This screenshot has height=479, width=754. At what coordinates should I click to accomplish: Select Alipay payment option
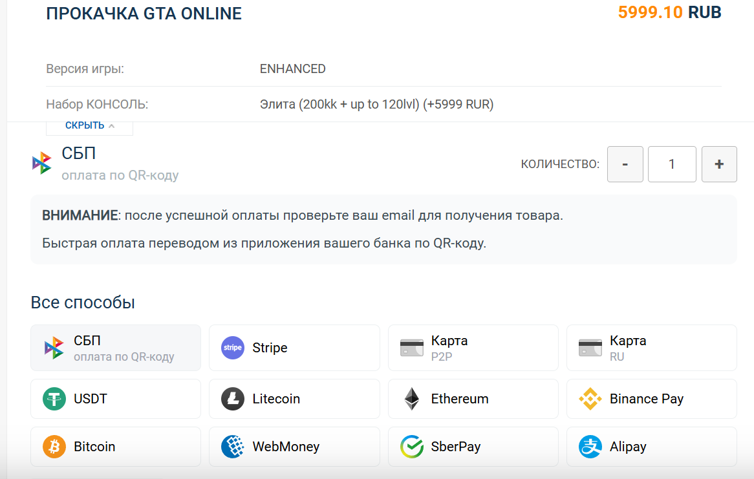point(652,446)
